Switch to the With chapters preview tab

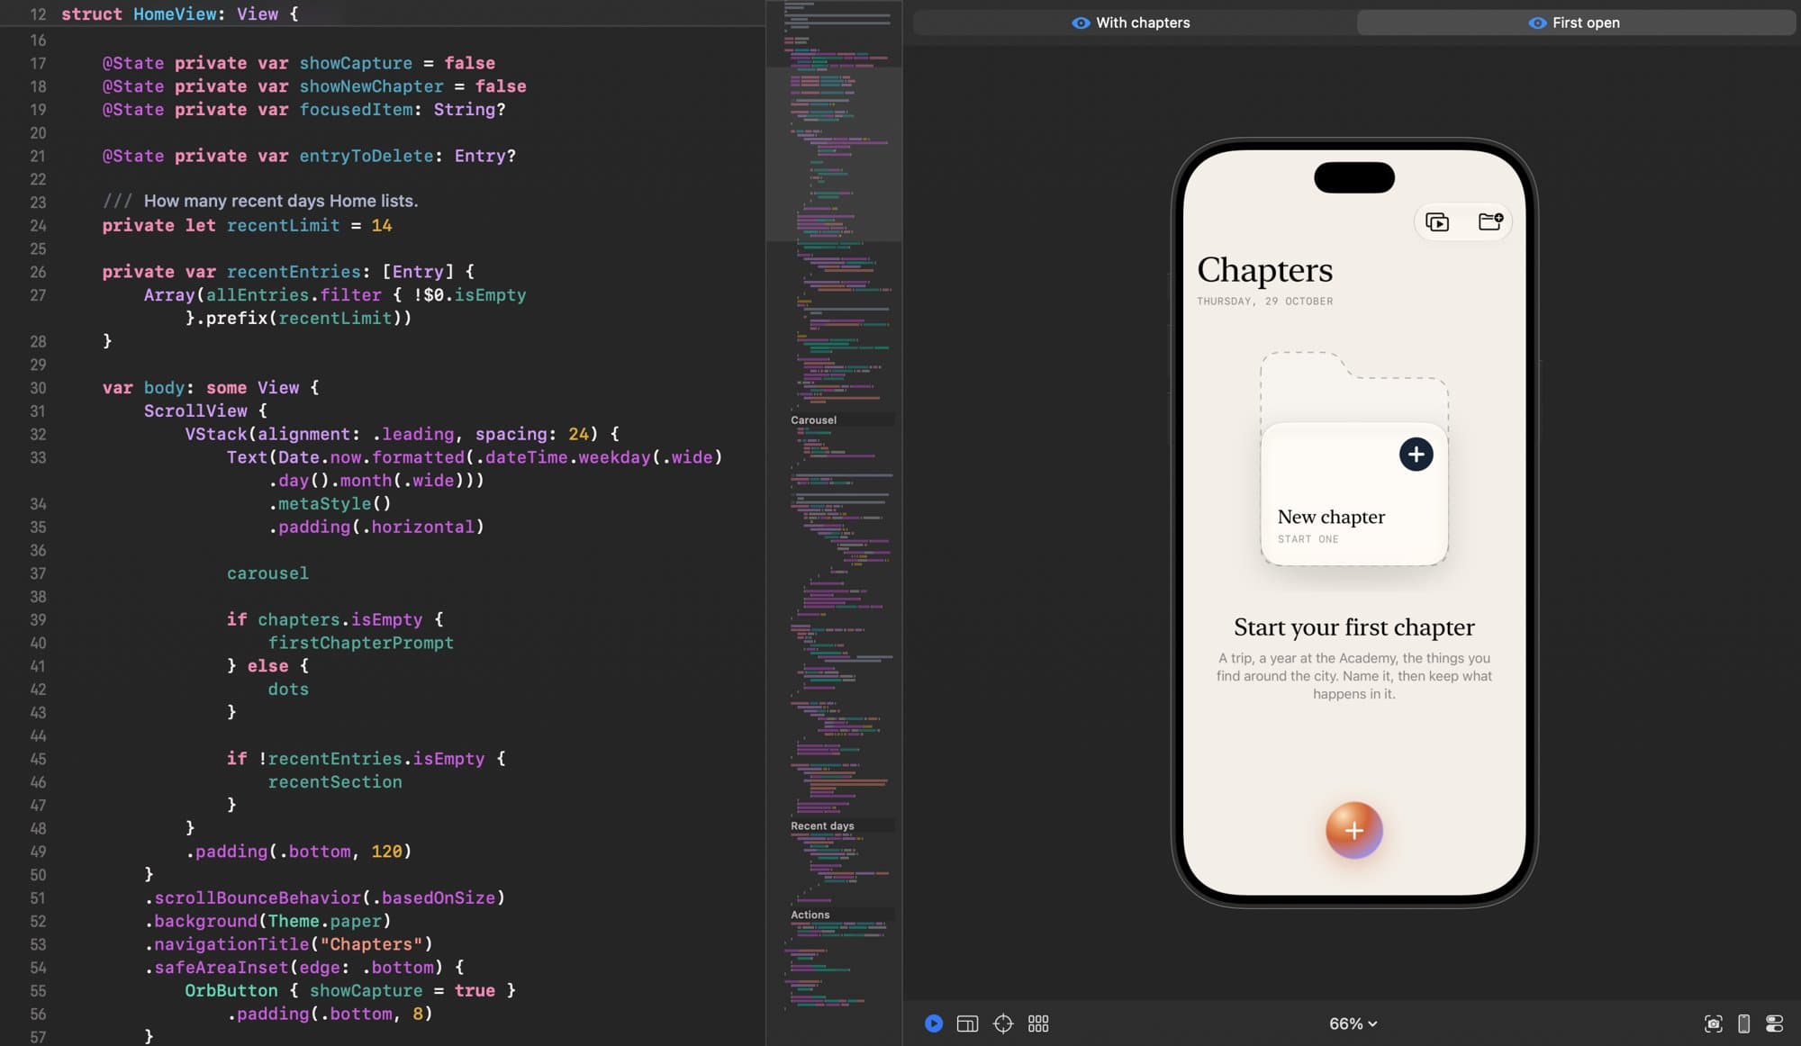click(x=1132, y=23)
